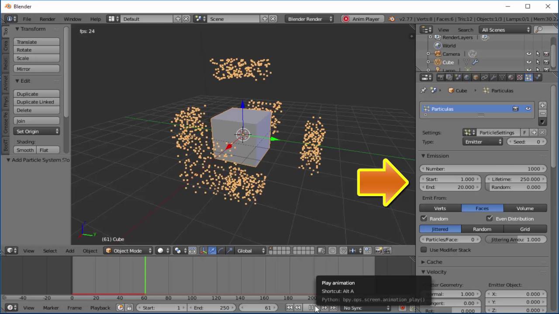Uncheck the Even Distribution checkbox
The height and width of the screenshot is (314, 559).
point(490,218)
